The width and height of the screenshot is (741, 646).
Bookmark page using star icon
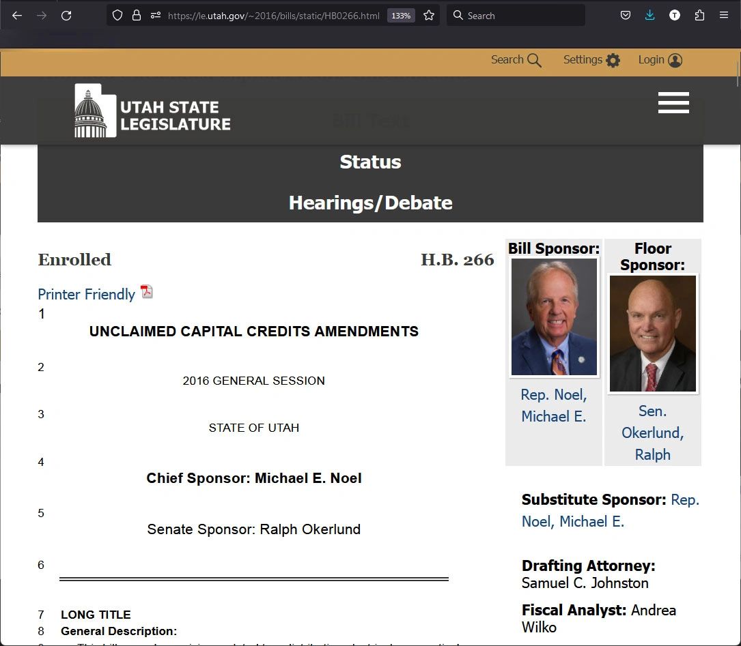(429, 16)
